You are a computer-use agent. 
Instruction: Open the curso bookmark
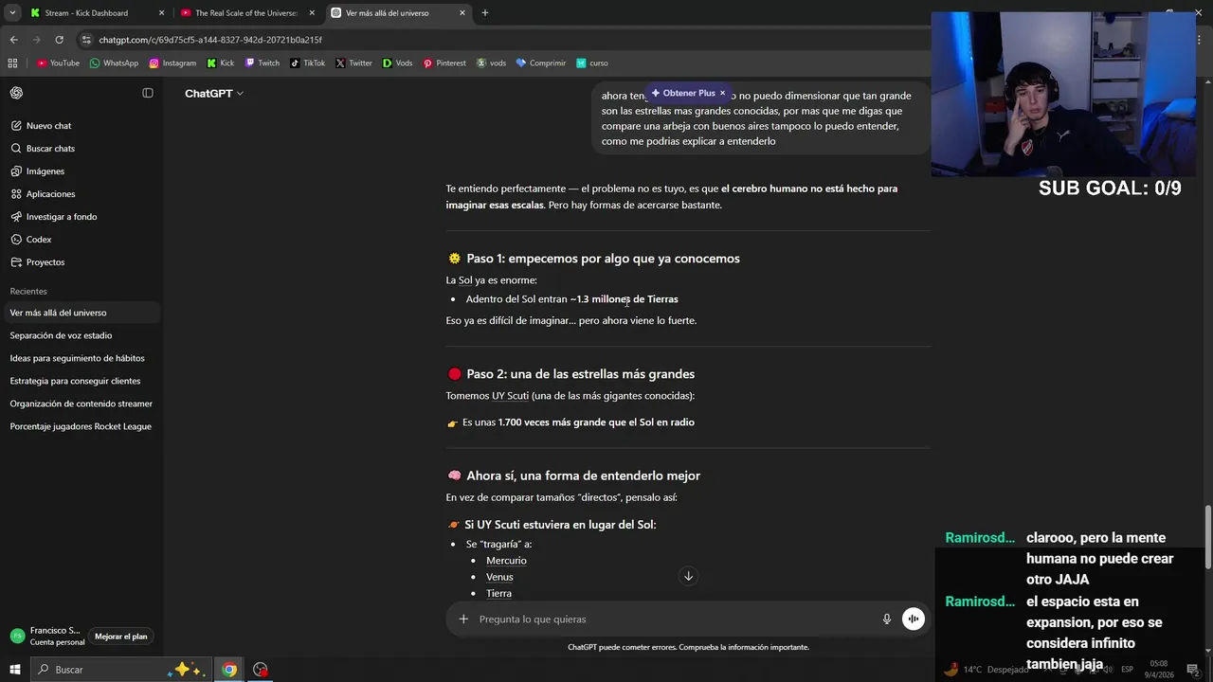pos(592,63)
